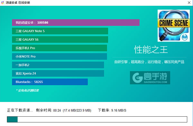
Task: Click the 17.4 MB/223.9 MB size text
Action: click(x=77, y=110)
